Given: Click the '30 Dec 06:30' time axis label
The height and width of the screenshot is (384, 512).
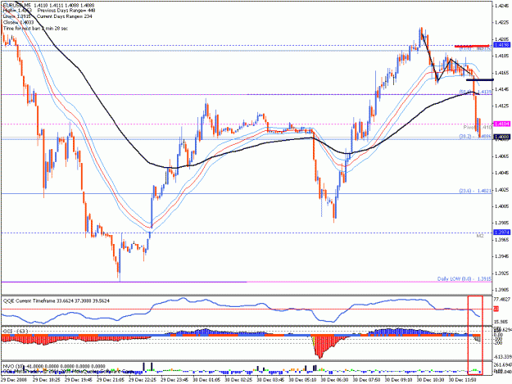Looking at the screenshot, I should pos(334,380).
